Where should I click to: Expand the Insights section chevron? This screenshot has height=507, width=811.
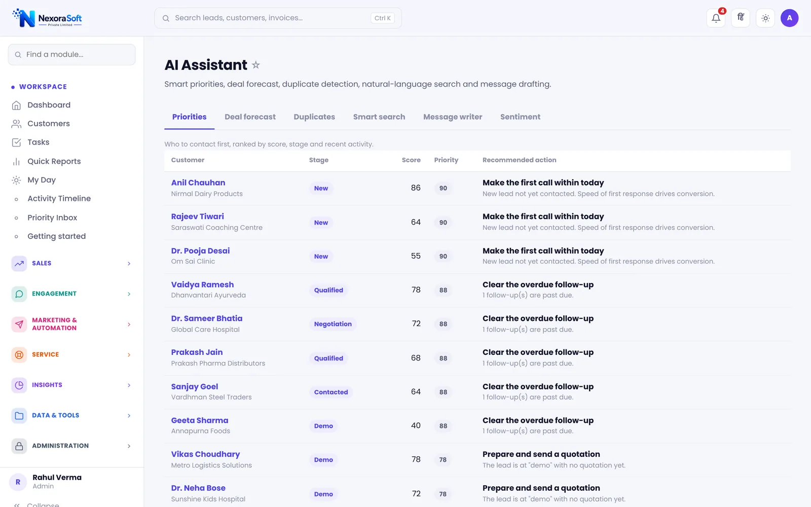pos(129,385)
